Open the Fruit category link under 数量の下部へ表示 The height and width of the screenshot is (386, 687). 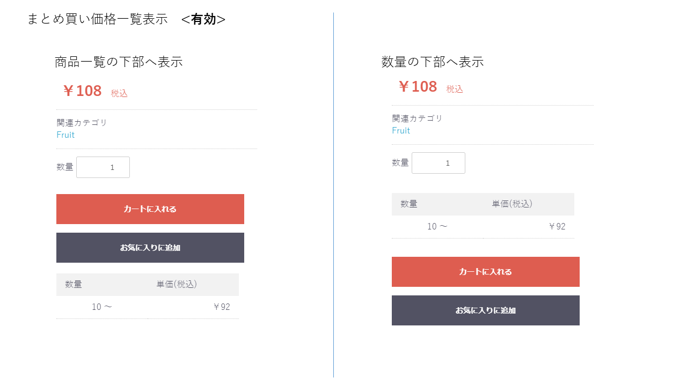[x=401, y=131]
